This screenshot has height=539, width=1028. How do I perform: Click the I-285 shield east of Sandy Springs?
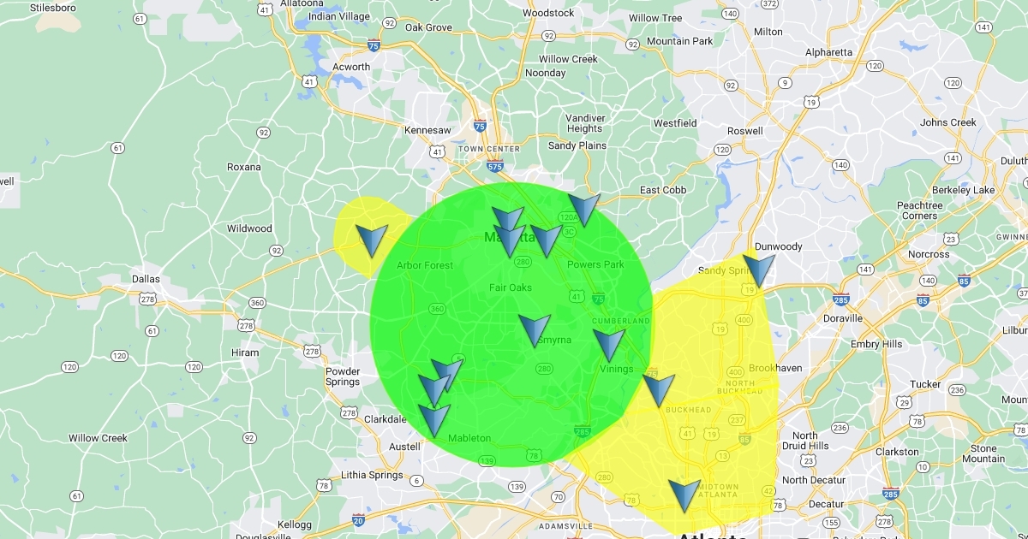coord(840,299)
